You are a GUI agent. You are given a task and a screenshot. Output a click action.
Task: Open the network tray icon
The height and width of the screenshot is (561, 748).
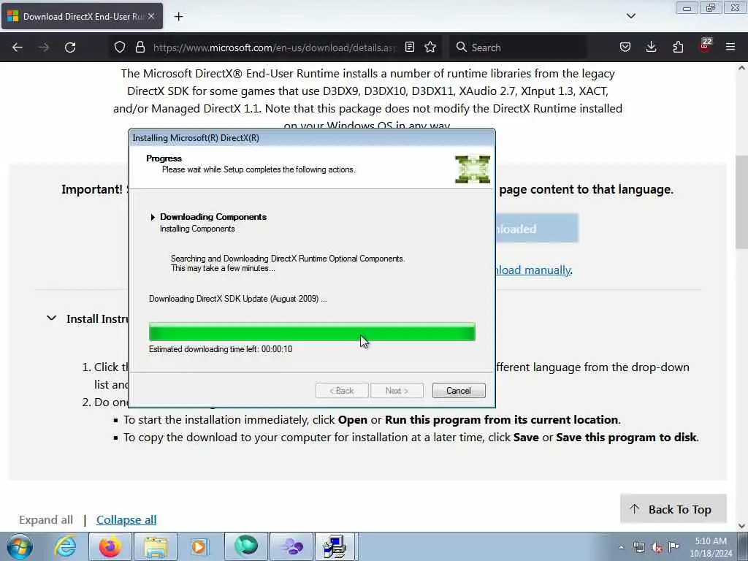coord(638,547)
